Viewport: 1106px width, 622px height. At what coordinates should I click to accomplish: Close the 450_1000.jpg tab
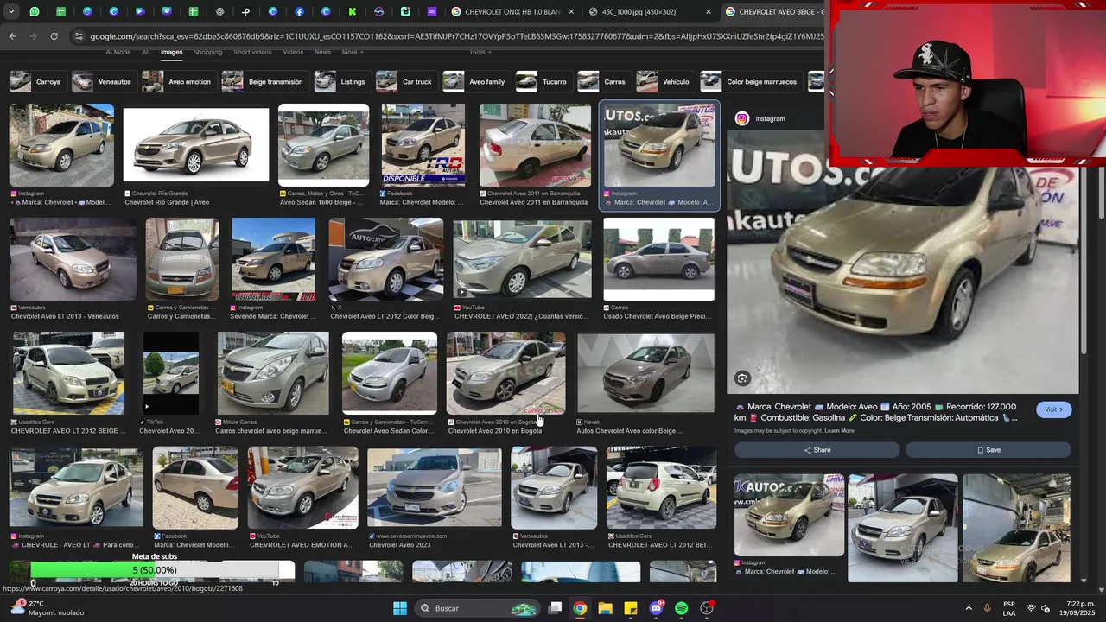pyautogui.click(x=708, y=12)
